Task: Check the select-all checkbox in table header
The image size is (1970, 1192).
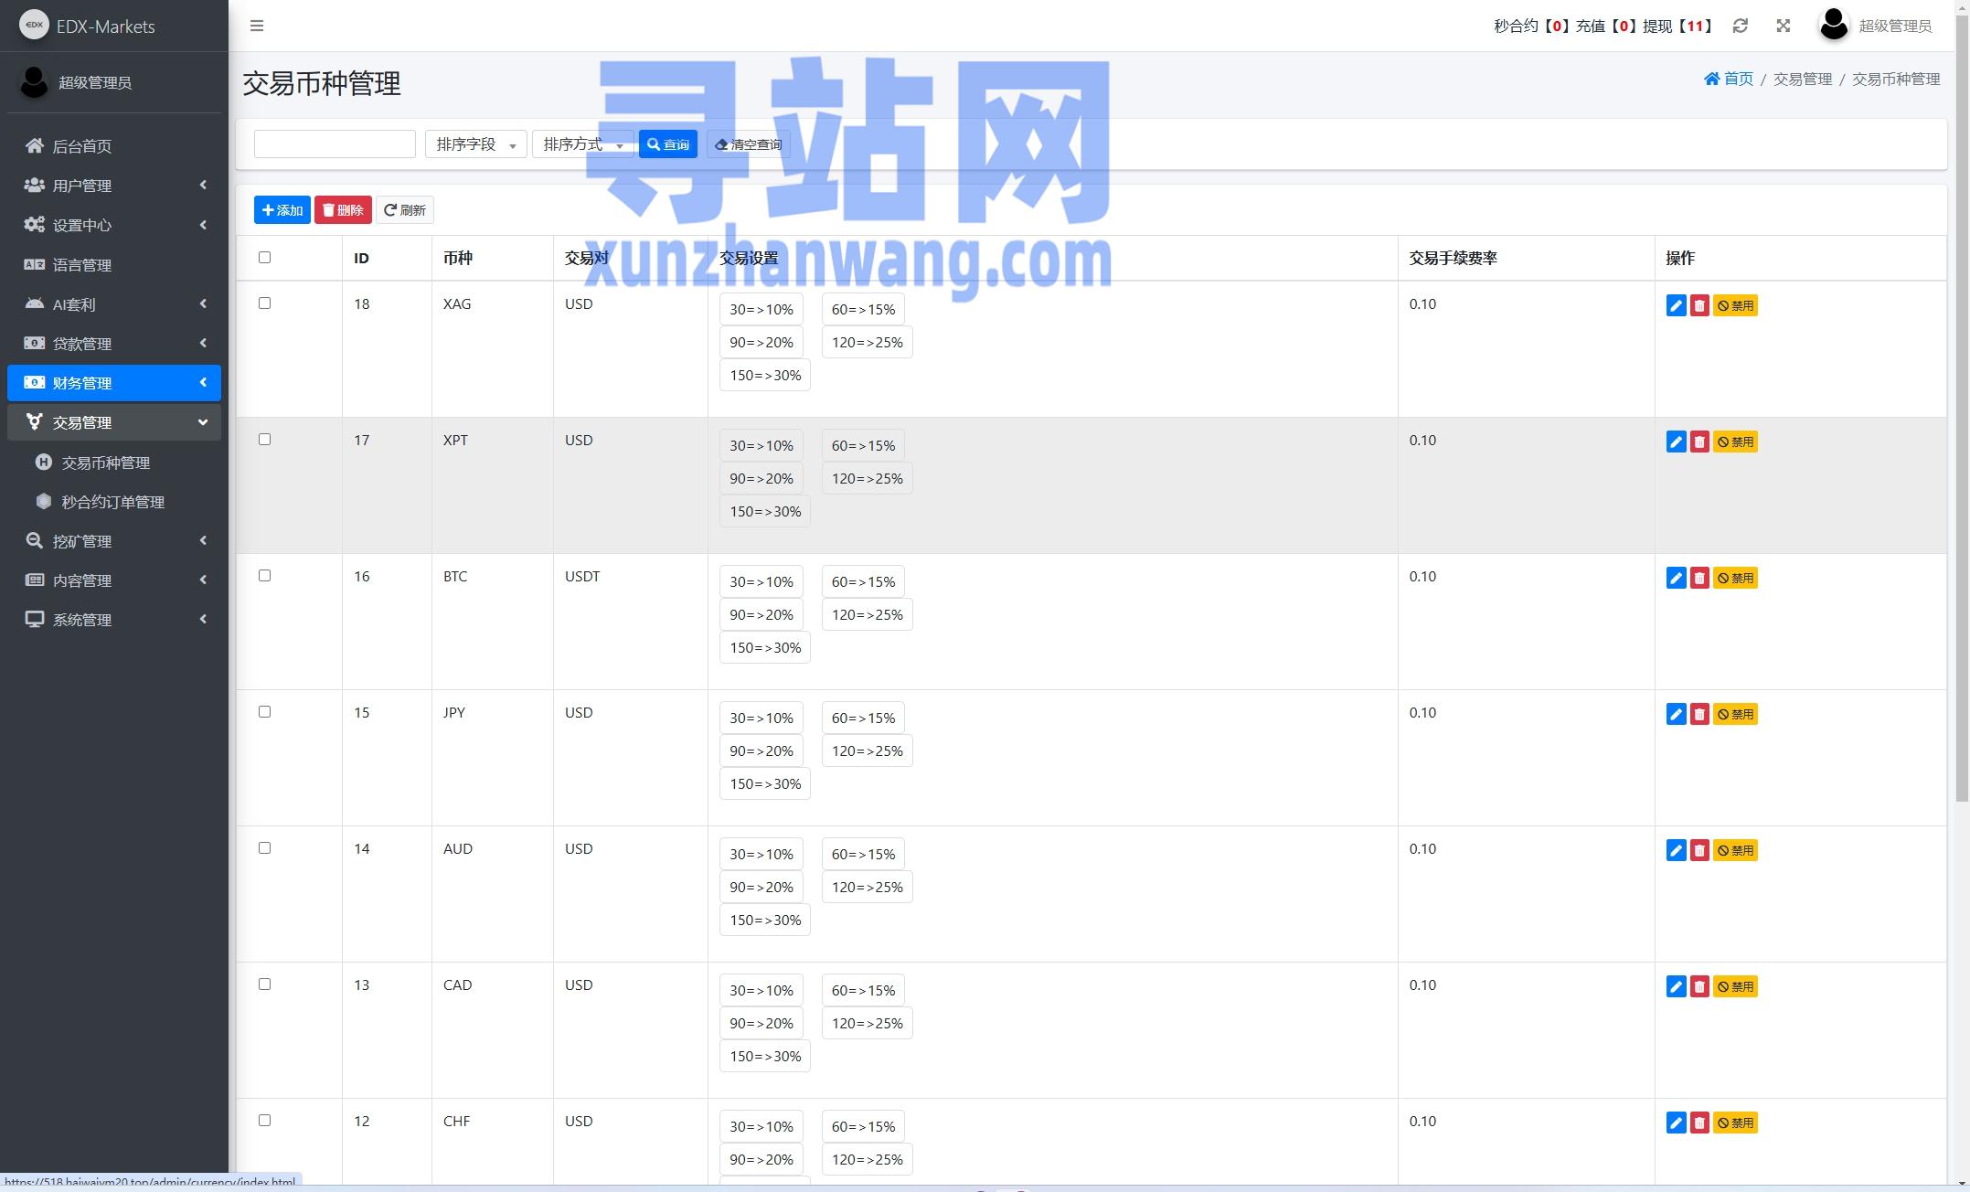Action: pos(264,257)
